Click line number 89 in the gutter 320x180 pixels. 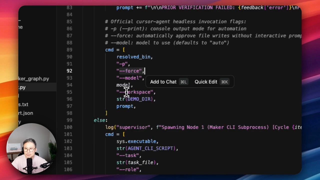[x=69, y=50]
